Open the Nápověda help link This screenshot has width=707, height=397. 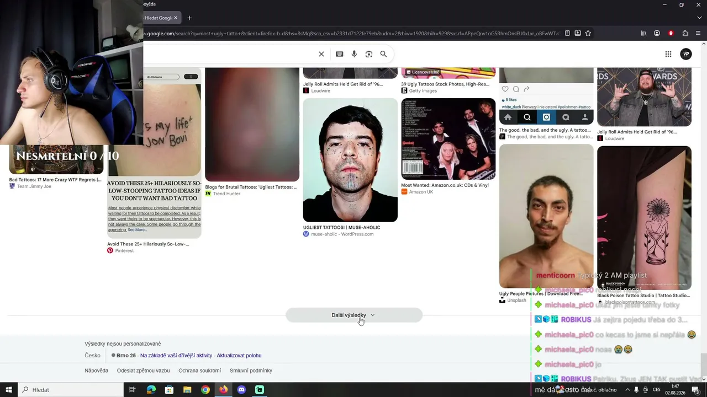click(x=96, y=371)
